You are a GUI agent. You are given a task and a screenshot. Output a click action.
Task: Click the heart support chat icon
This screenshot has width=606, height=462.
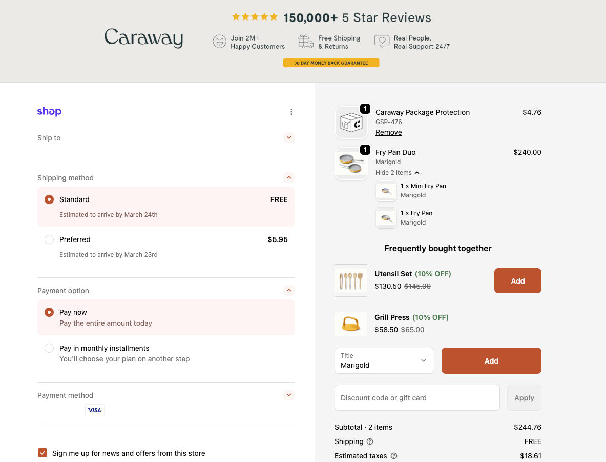coord(382,41)
